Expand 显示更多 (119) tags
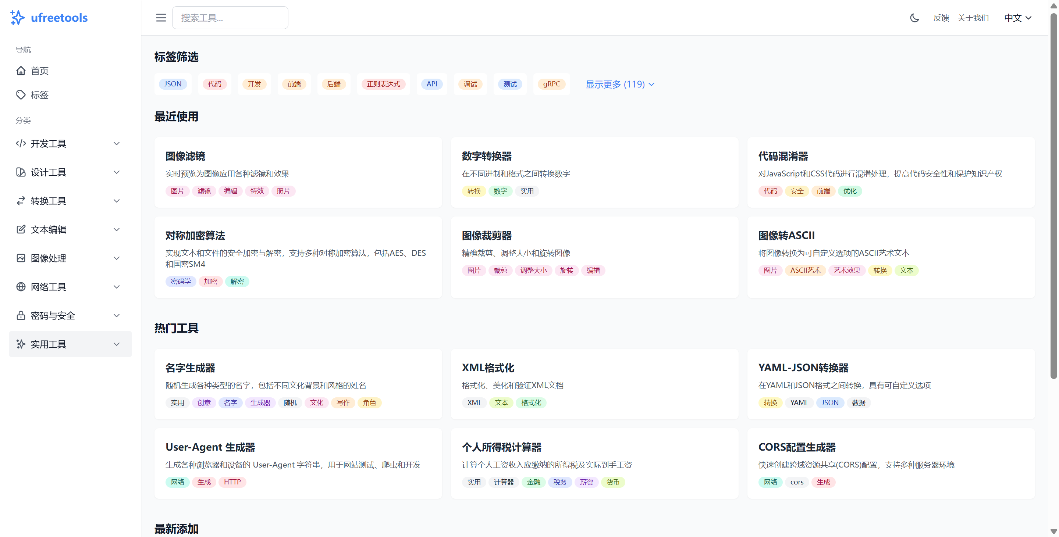1059x537 pixels. (x=620, y=84)
